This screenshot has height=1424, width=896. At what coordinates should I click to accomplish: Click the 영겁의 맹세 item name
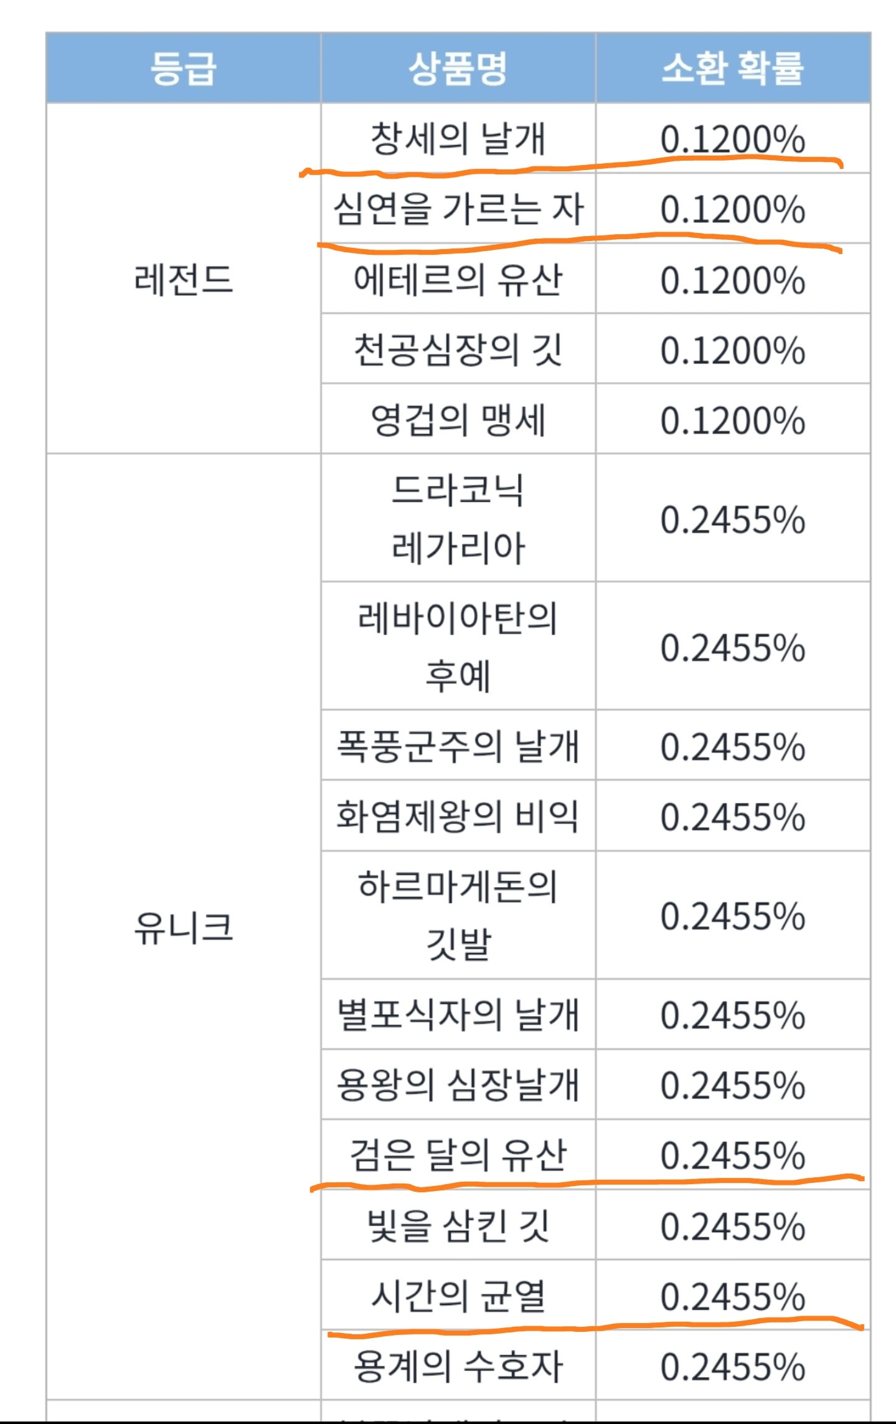pyautogui.click(x=458, y=419)
